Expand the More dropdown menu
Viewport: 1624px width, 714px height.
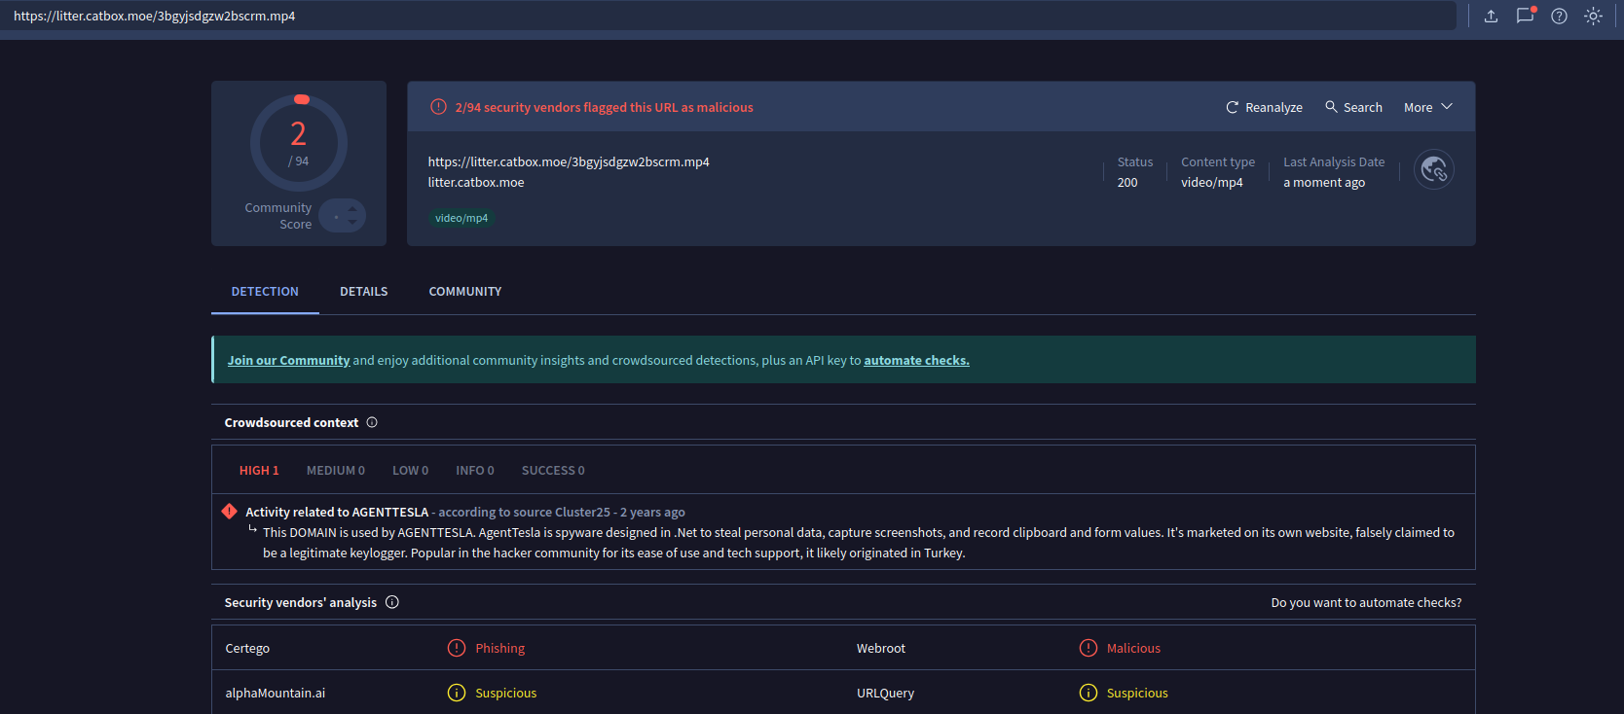(x=1427, y=107)
